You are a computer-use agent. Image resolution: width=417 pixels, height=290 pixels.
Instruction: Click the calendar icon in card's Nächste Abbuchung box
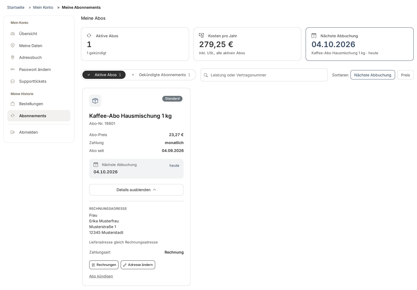pos(96,165)
